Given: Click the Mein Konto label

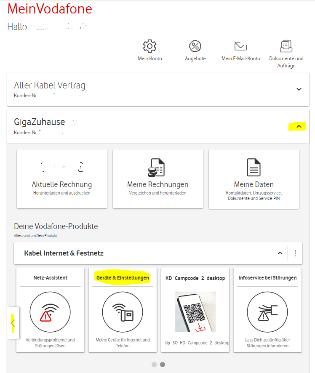Looking at the screenshot, I should click(149, 59).
